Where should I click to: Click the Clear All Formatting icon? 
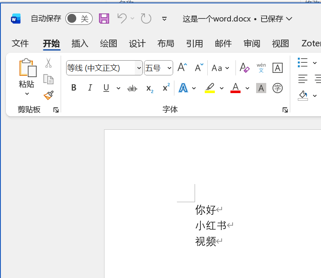[x=244, y=68]
